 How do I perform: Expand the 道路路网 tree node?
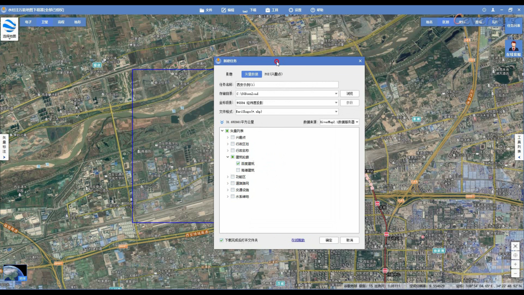[x=228, y=183]
